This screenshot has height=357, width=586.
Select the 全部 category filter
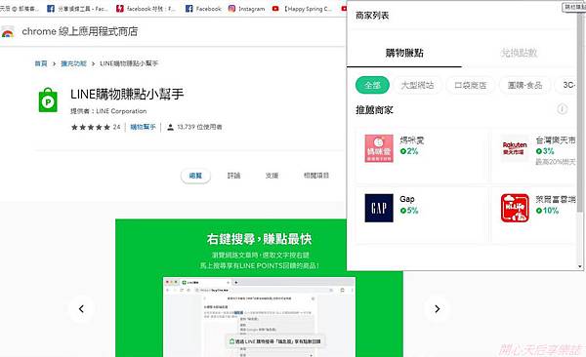pyautogui.click(x=372, y=85)
